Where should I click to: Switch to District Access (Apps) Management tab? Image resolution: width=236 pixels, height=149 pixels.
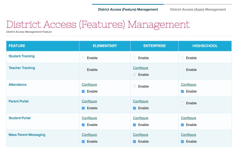pos(198,9)
